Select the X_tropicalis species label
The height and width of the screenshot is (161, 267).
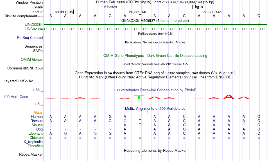(33, 142)
